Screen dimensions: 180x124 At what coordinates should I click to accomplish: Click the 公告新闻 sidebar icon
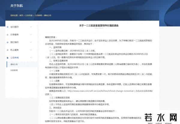[x=7, y=58]
